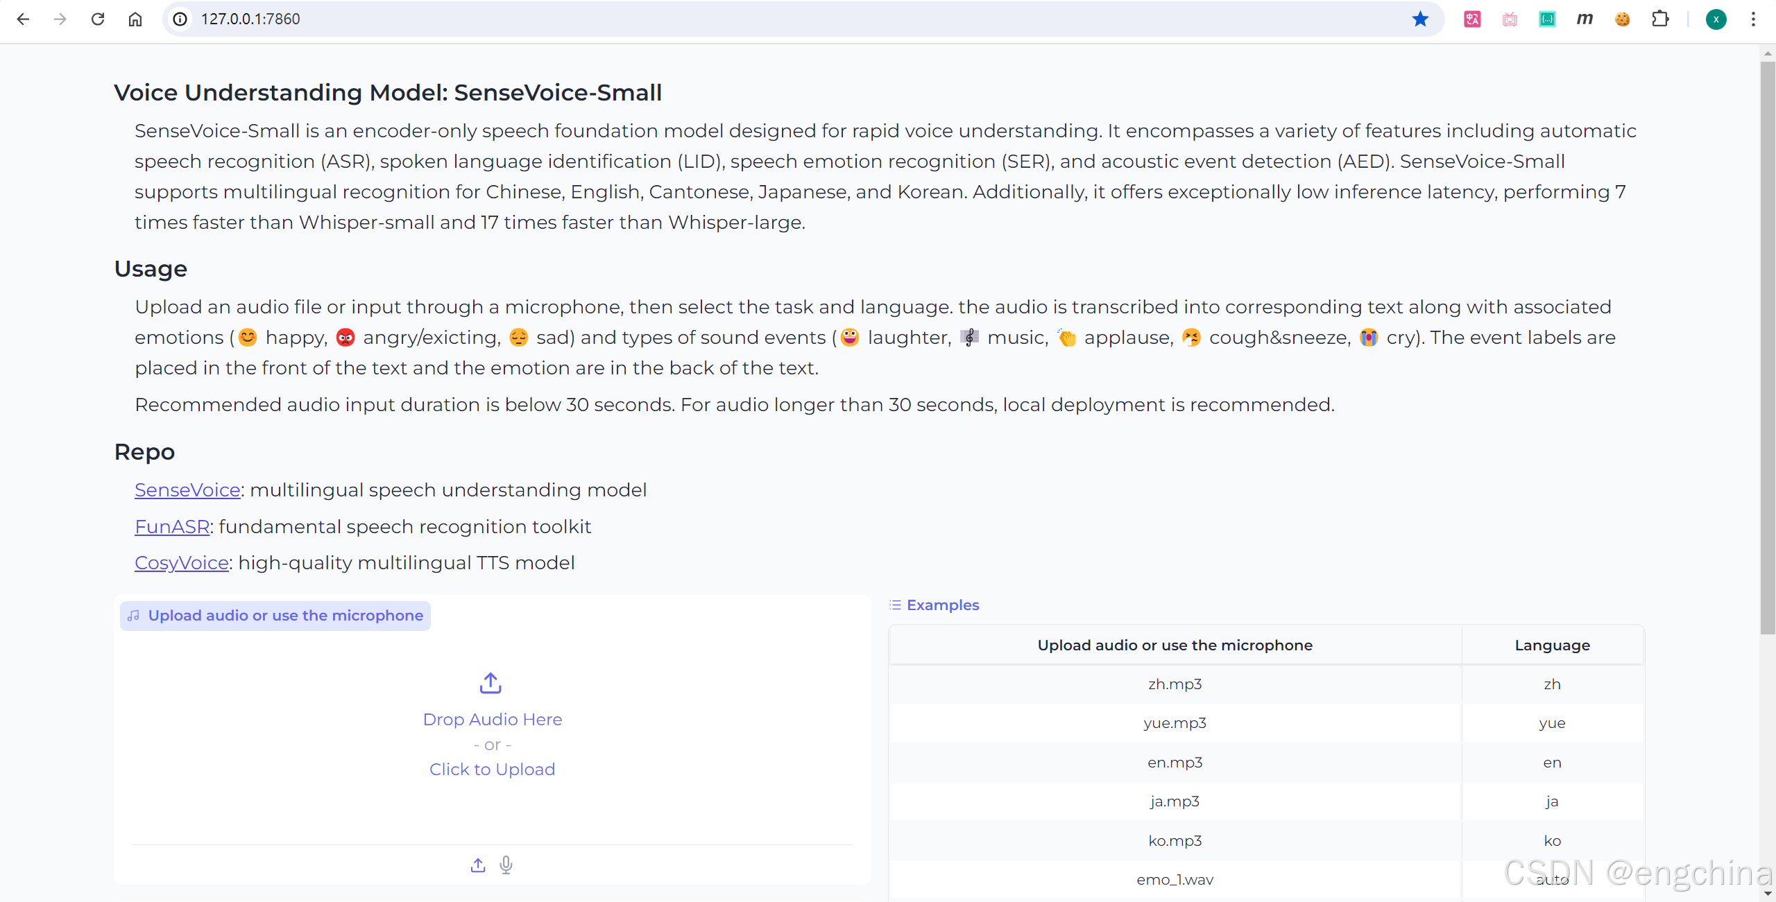Open the Chrome three-dot menu
Viewport: 1776px width, 902px height.
point(1753,19)
